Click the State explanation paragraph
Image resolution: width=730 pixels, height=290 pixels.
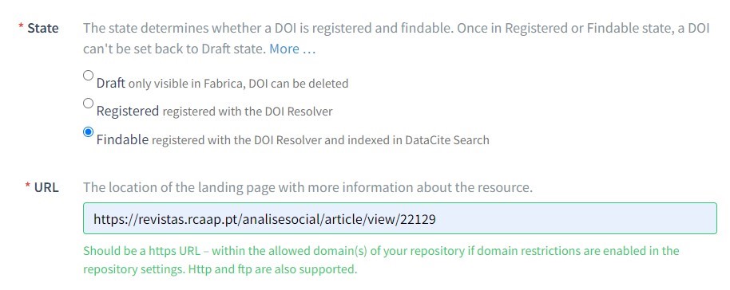396,38
